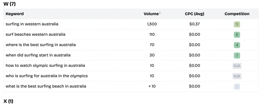Click 'where is the best surfing in australia' keyword
The width and height of the screenshot is (265, 104).
coord(41,45)
